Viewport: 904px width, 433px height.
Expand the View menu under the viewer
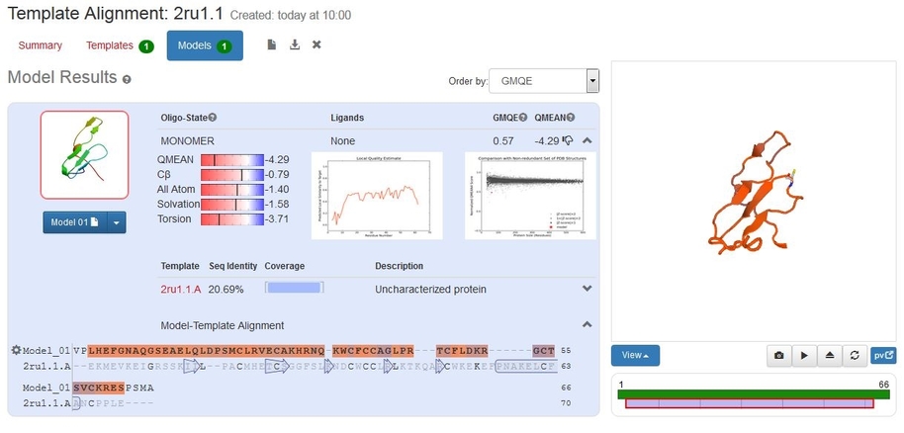point(635,355)
